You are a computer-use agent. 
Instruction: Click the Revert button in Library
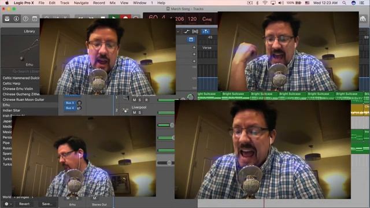(x=24, y=204)
